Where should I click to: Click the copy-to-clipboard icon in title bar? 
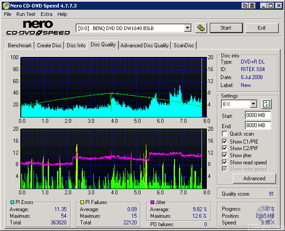pos(244,6)
